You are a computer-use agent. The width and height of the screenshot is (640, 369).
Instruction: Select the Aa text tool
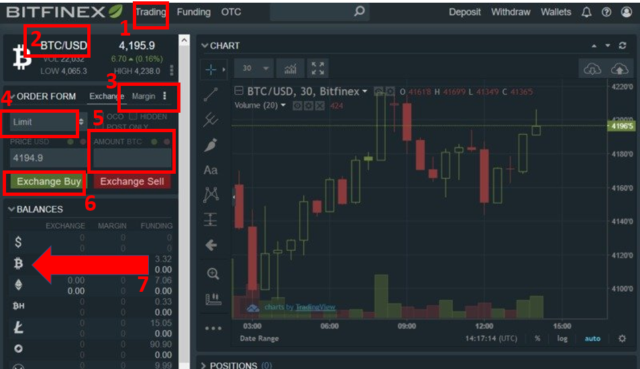point(211,170)
